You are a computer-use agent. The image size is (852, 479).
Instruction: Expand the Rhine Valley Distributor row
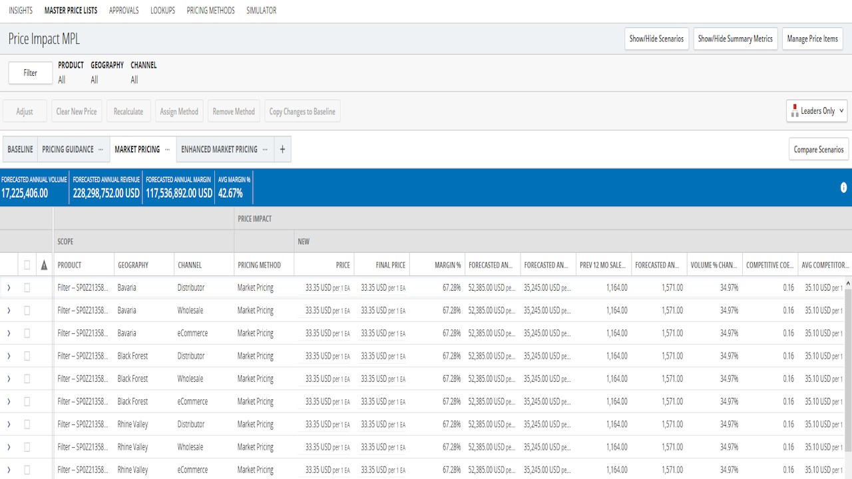[x=9, y=424]
